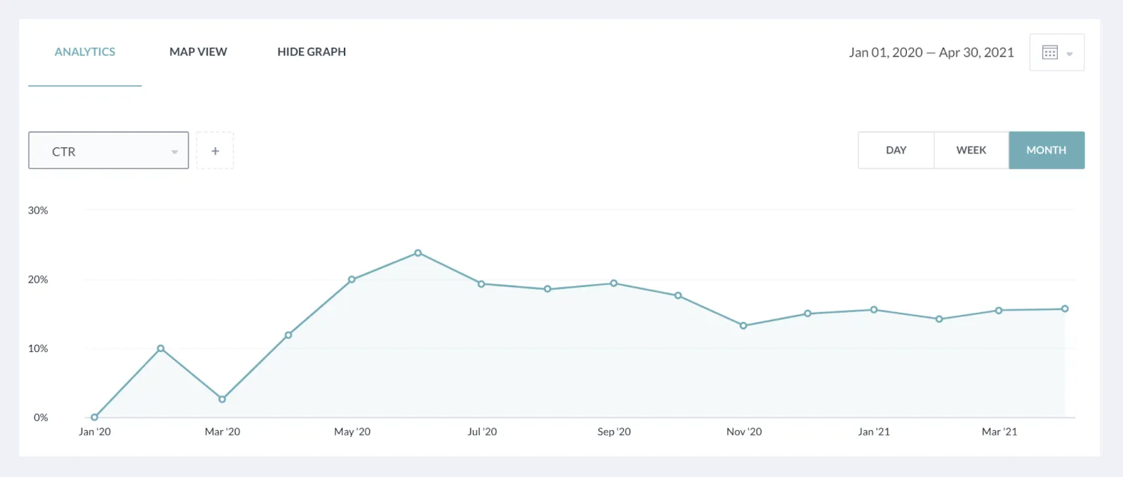Click the last data point on chart
The width and height of the screenshot is (1123, 477).
(1065, 309)
